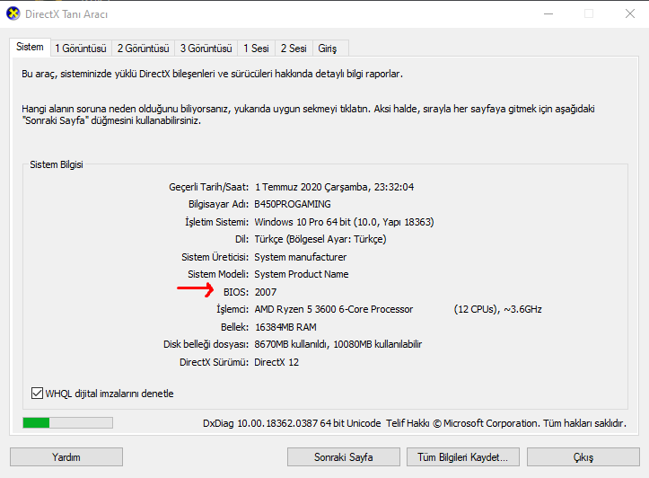Click the Yardım button
The height and width of the screenshot is (478, 649).
coord(66,456)
